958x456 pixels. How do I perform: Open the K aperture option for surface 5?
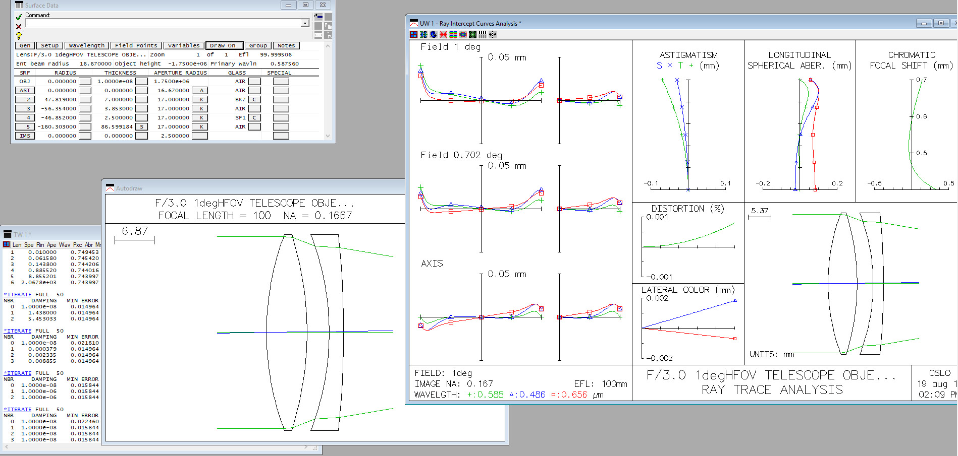pos(200,126)
